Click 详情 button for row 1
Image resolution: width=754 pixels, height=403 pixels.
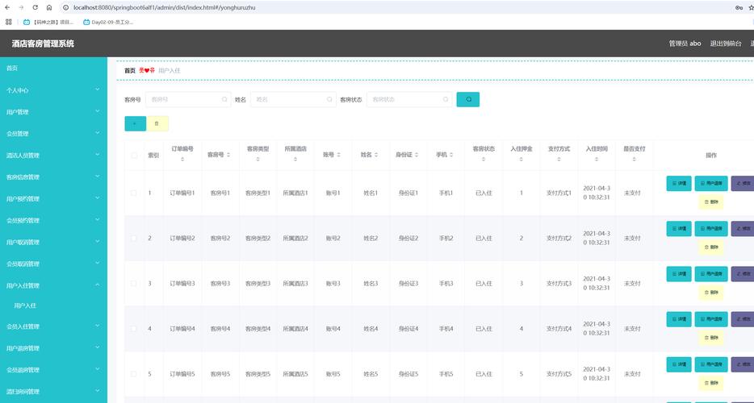point(678,183)
